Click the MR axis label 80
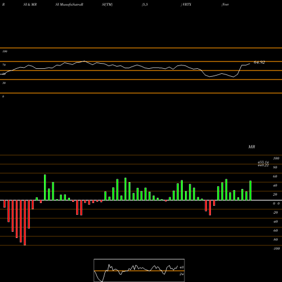Viewport: 282px width, 282px height. (275, 168)
